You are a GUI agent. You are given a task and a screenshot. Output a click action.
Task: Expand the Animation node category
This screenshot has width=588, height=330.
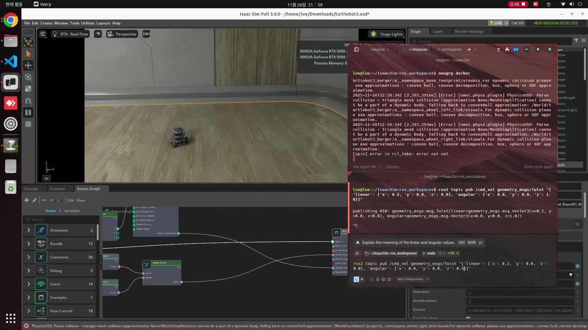click(28, 230)
